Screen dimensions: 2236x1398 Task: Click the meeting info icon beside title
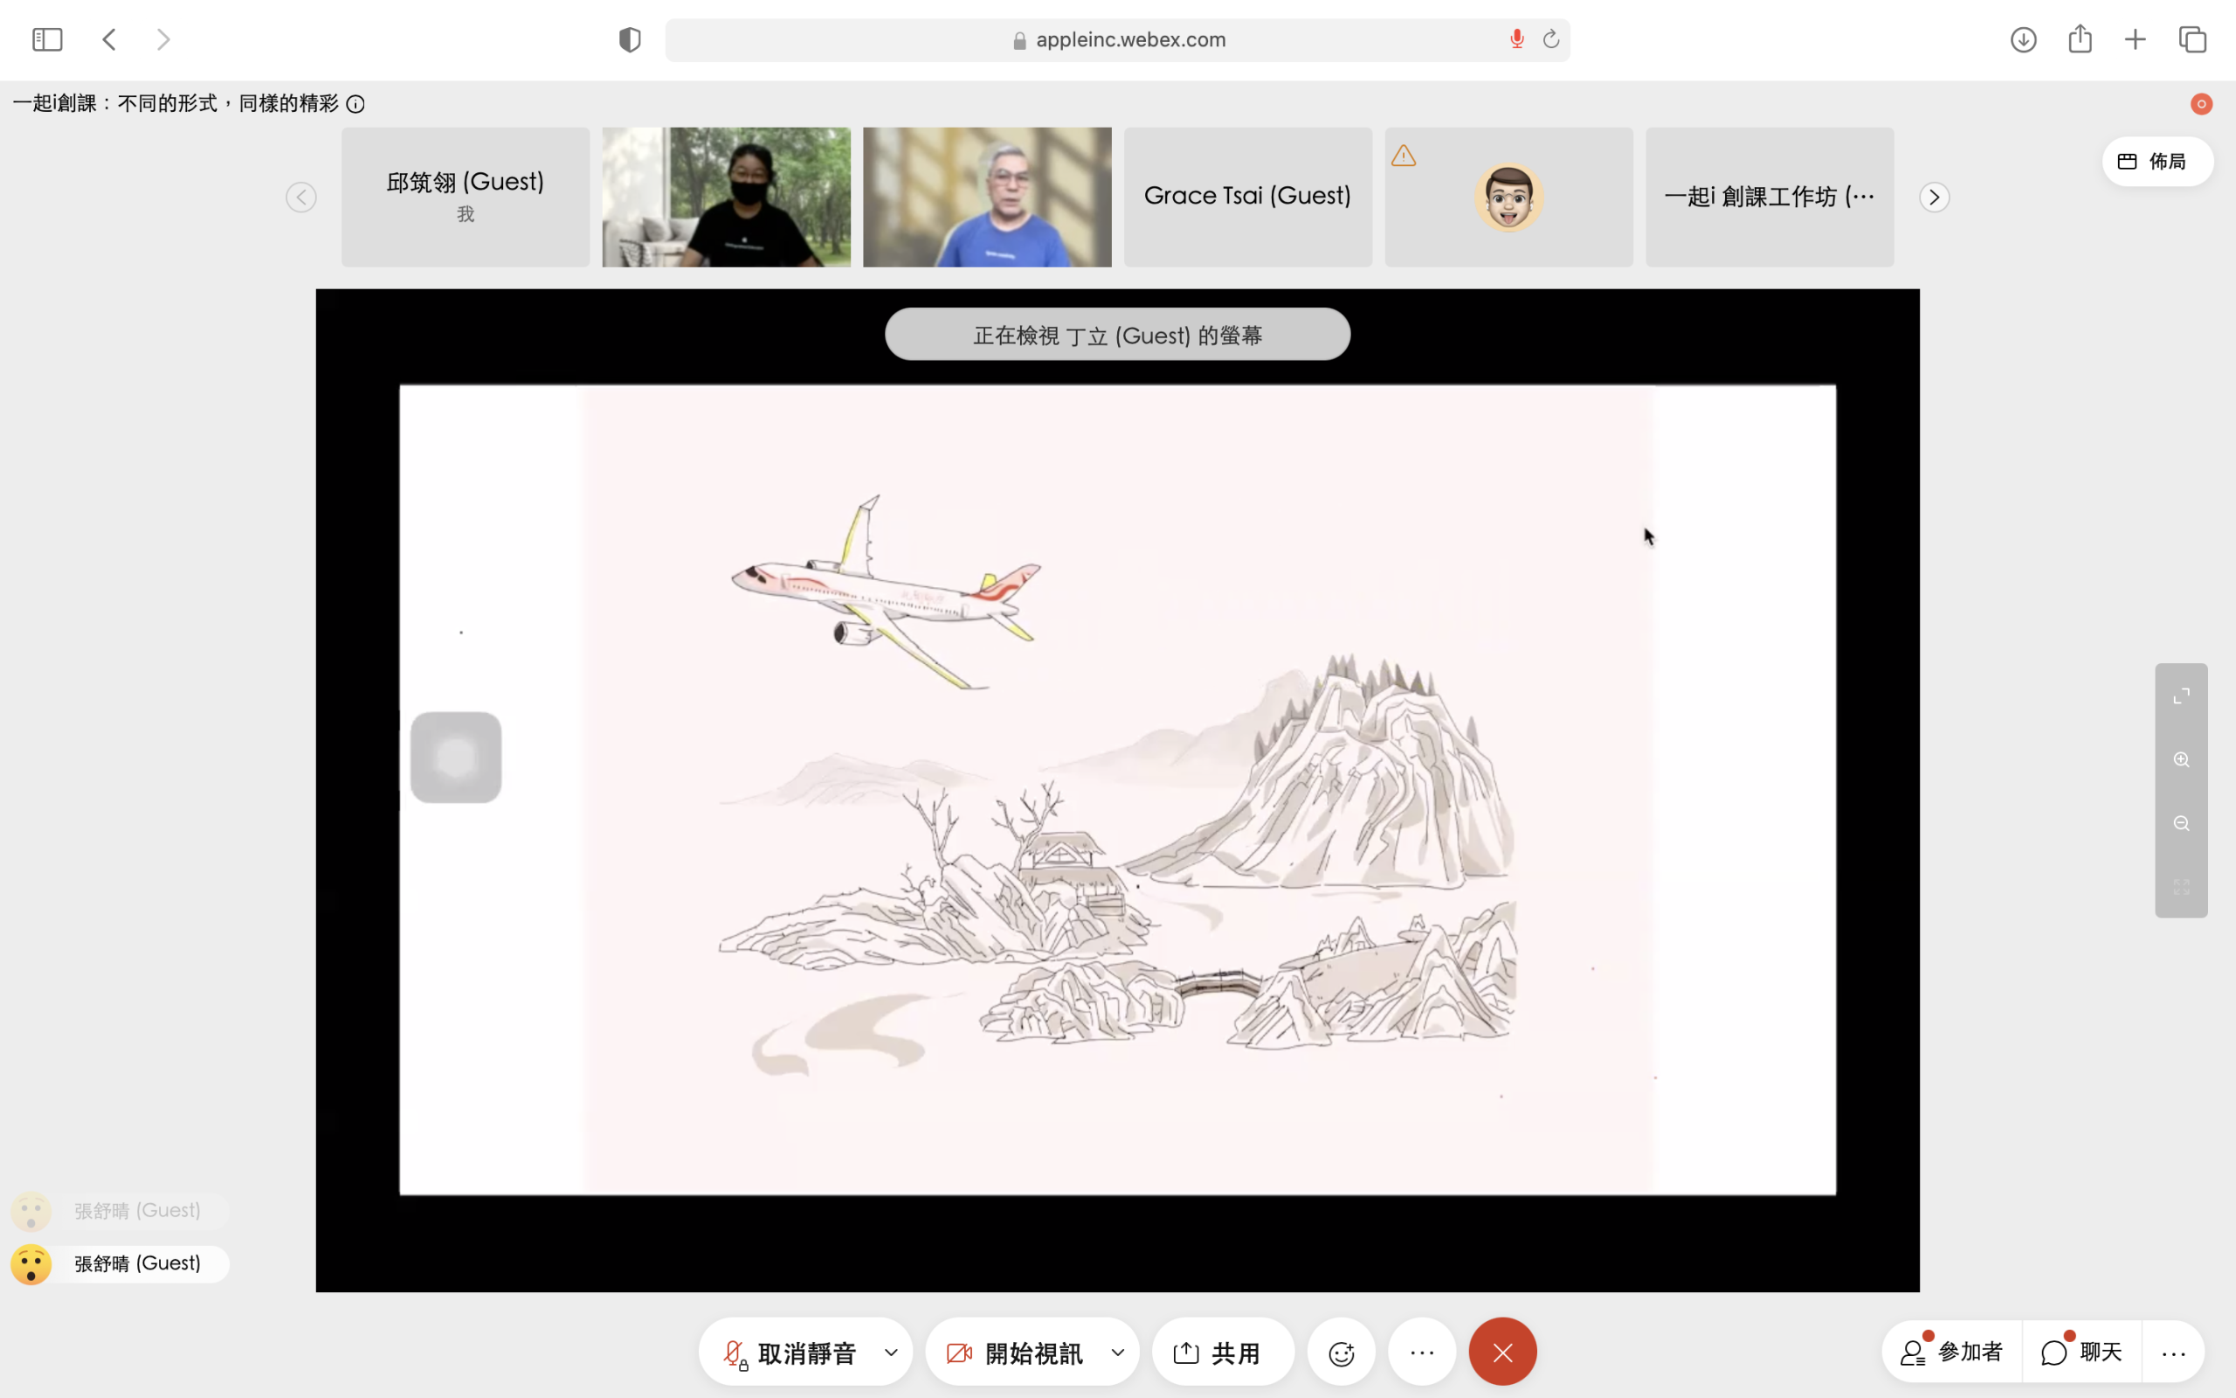pos(355,105)
